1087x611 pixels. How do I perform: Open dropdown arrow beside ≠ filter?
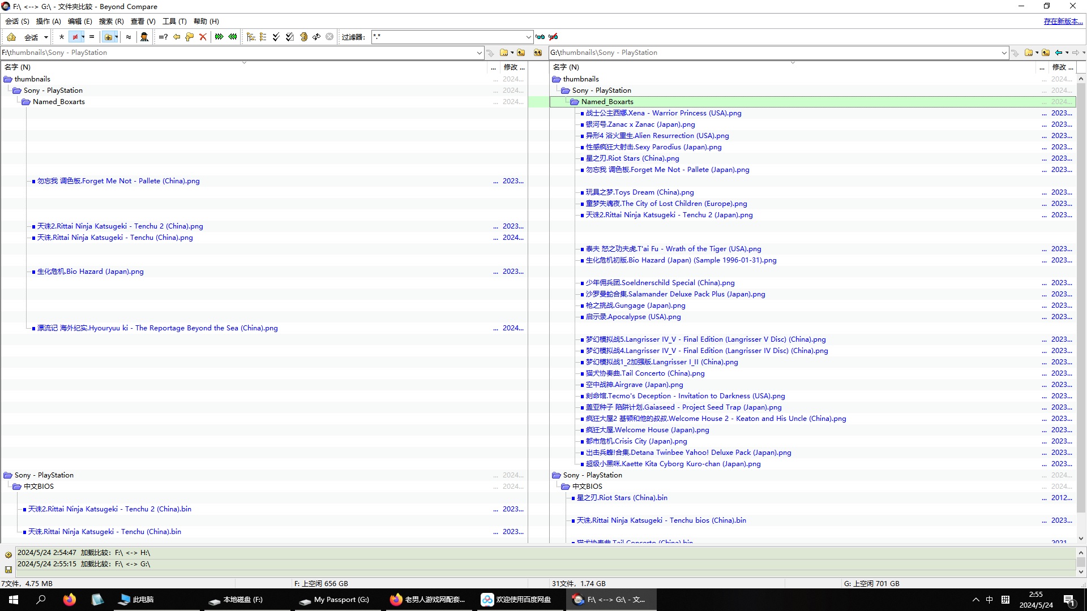(x=83, y=37)
